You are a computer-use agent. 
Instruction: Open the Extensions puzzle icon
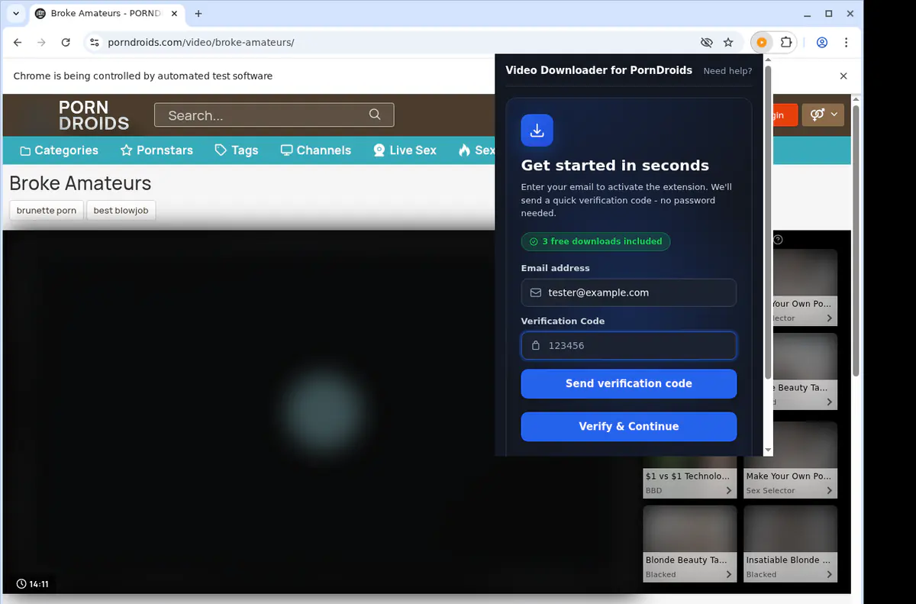(x=785, y=43)
